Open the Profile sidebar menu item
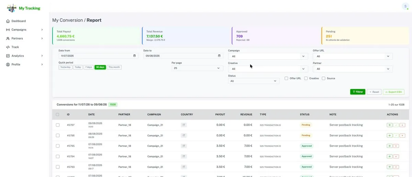Screen dimensions: 412x177 tap(25, 64)
